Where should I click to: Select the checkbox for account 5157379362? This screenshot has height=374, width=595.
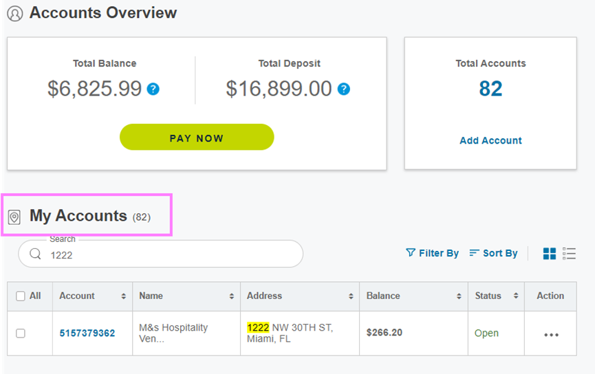pyautogui.click(x=21, y=333)
